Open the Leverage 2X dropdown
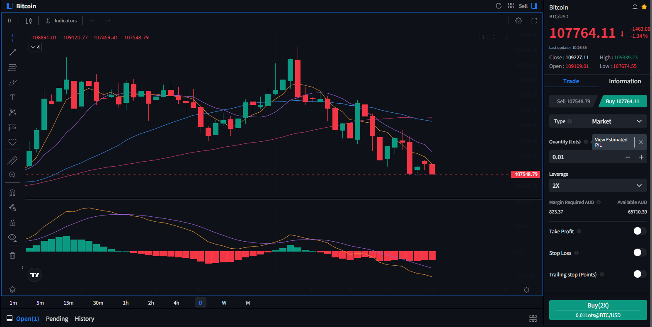 [598, 186]
